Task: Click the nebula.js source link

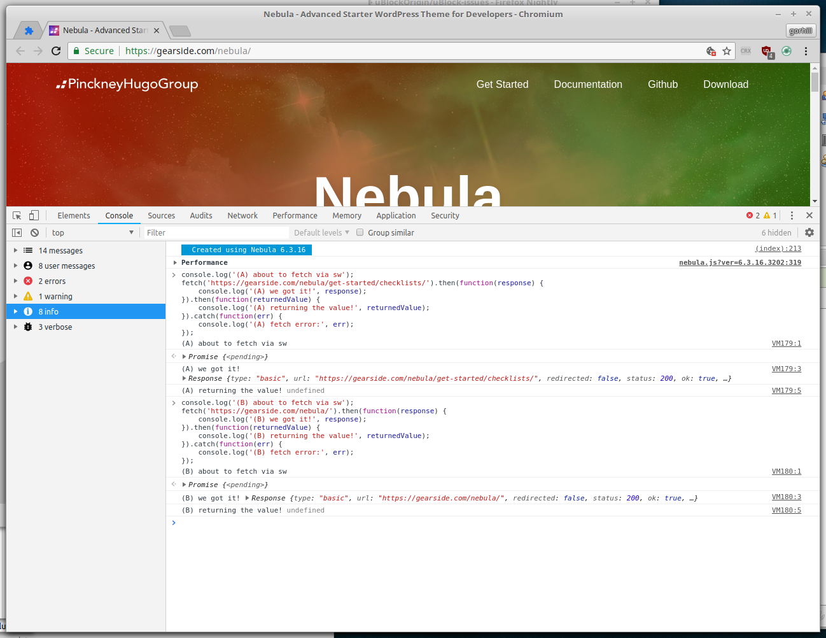Action: click(x=739, y=262)
